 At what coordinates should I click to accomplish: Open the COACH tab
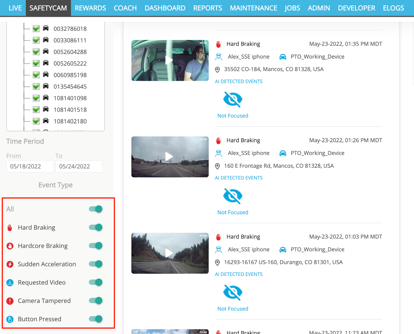tap(125, 8)
